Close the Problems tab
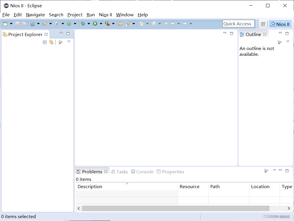 tap(106, 172)
